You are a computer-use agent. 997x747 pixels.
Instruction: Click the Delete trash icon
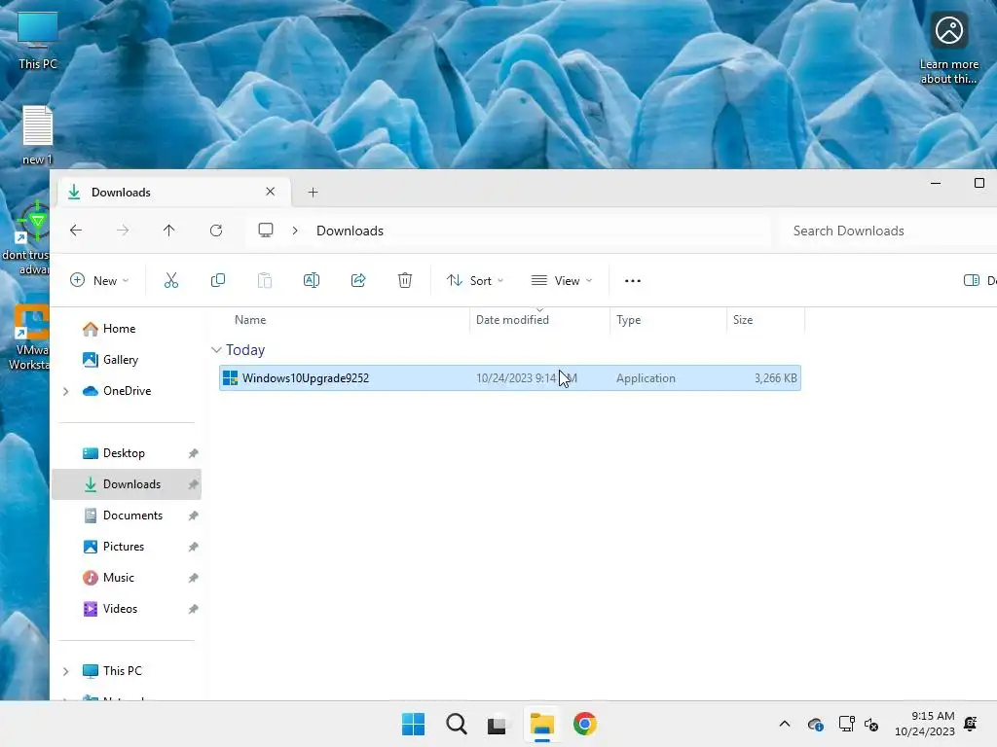coord(405,280)
